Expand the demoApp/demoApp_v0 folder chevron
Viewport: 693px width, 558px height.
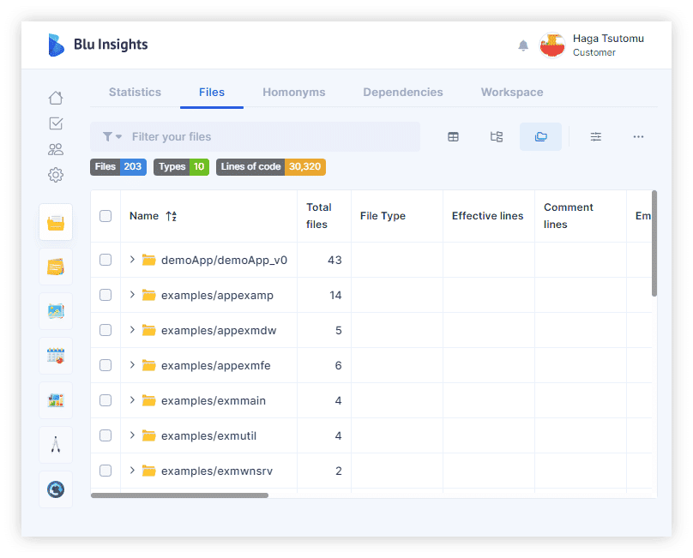pos(132,260)
